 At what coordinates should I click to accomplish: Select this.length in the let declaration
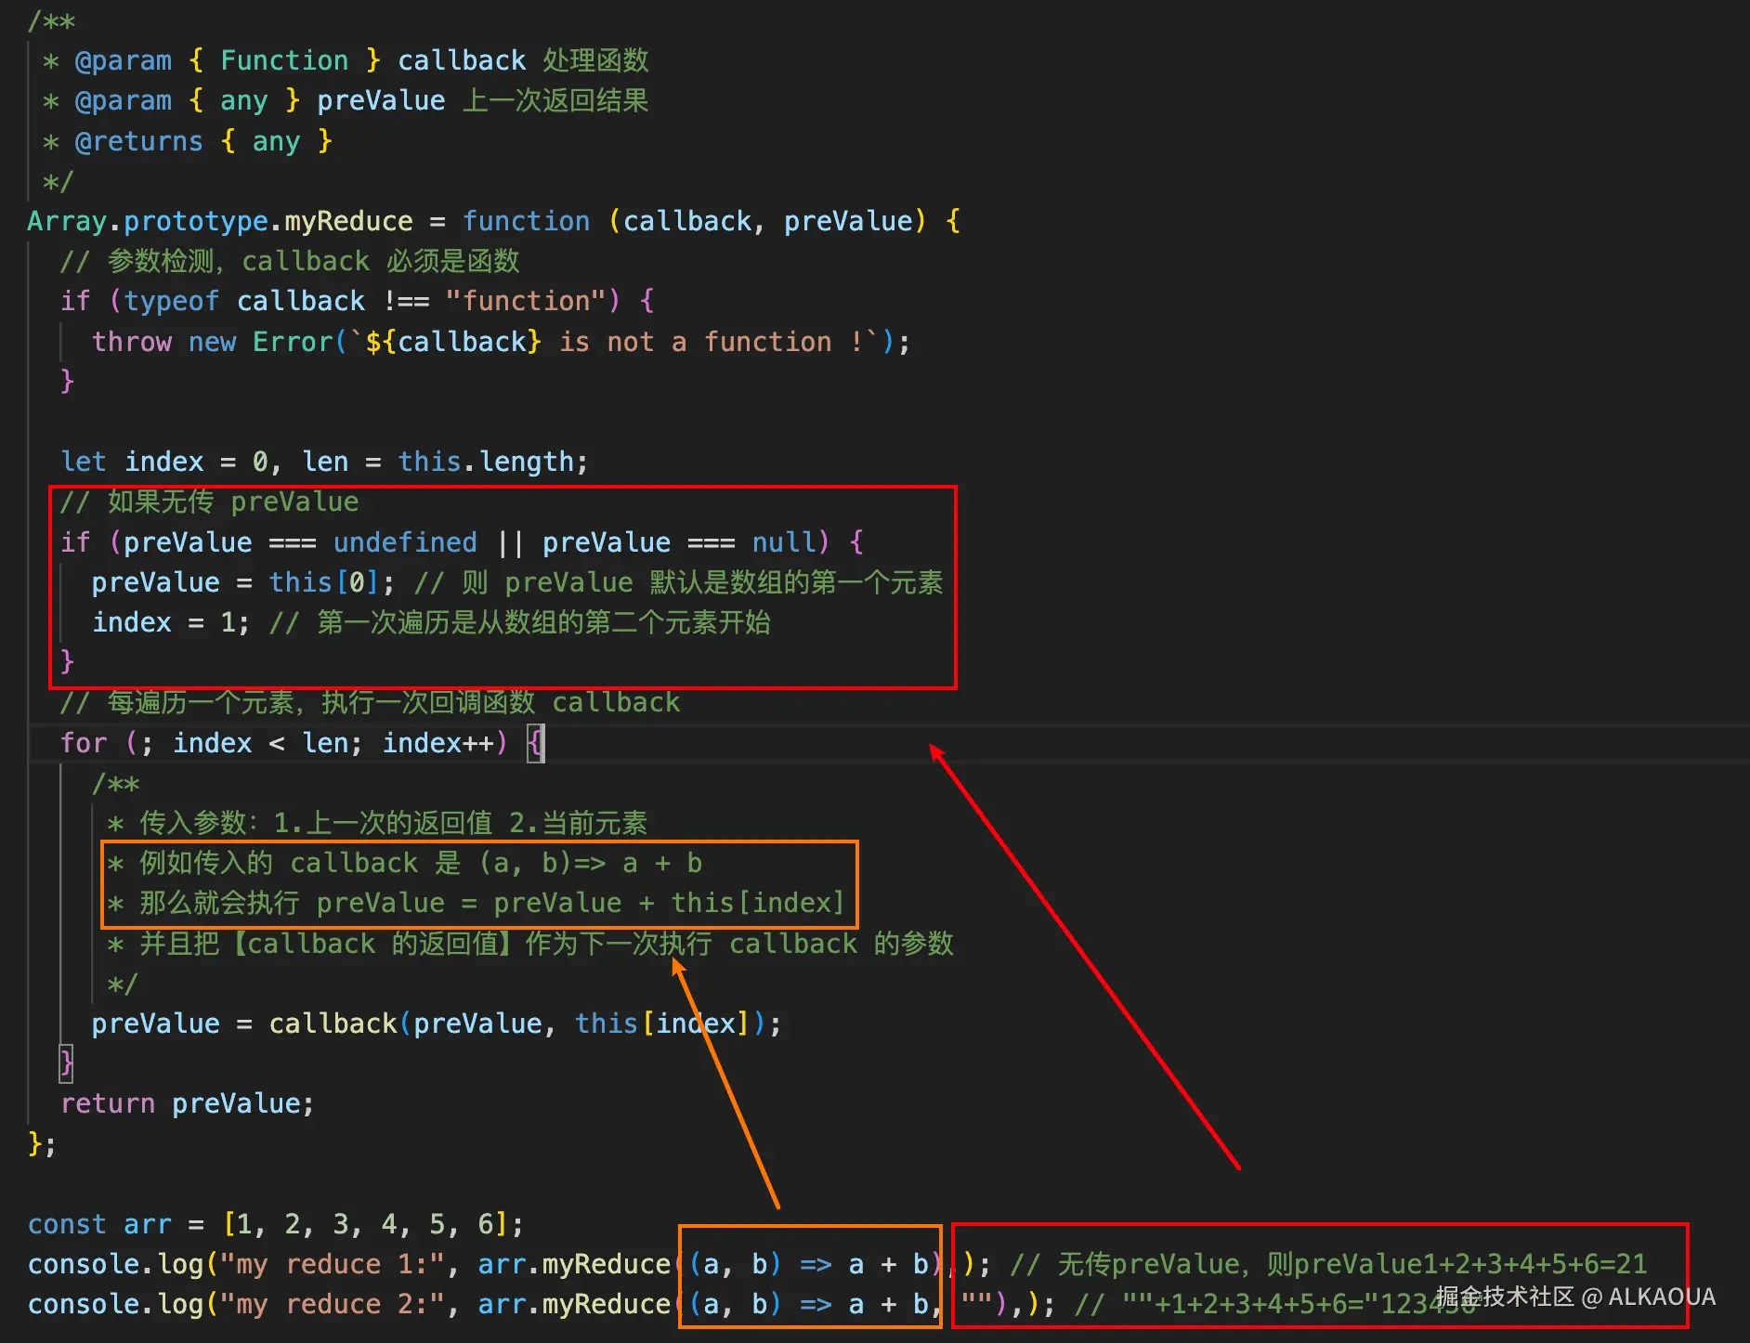point(486,462)
